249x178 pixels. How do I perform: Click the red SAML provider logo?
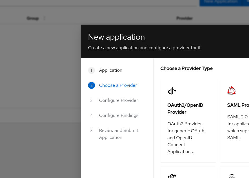[232, 91]
